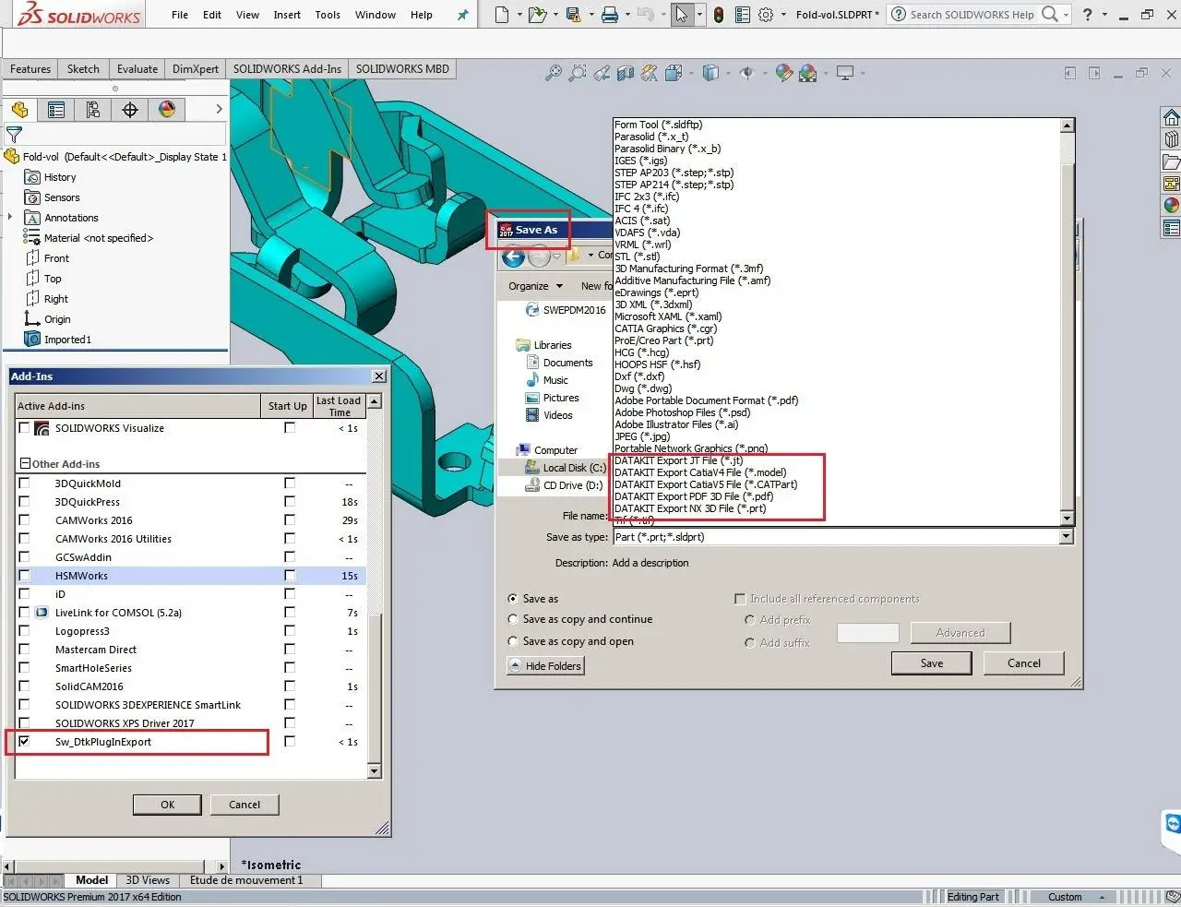Select 'Save as copy and continue' radio button
Screen dimensions: 1181x907
coord(513,619)
